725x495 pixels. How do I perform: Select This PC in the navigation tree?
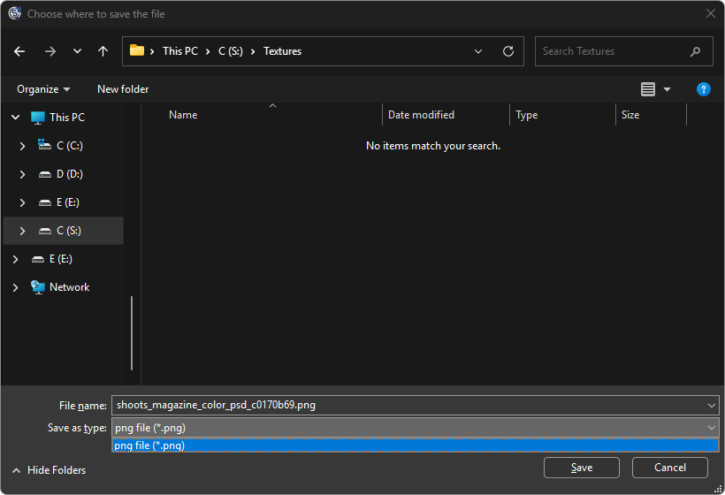(x=67, y=118)
